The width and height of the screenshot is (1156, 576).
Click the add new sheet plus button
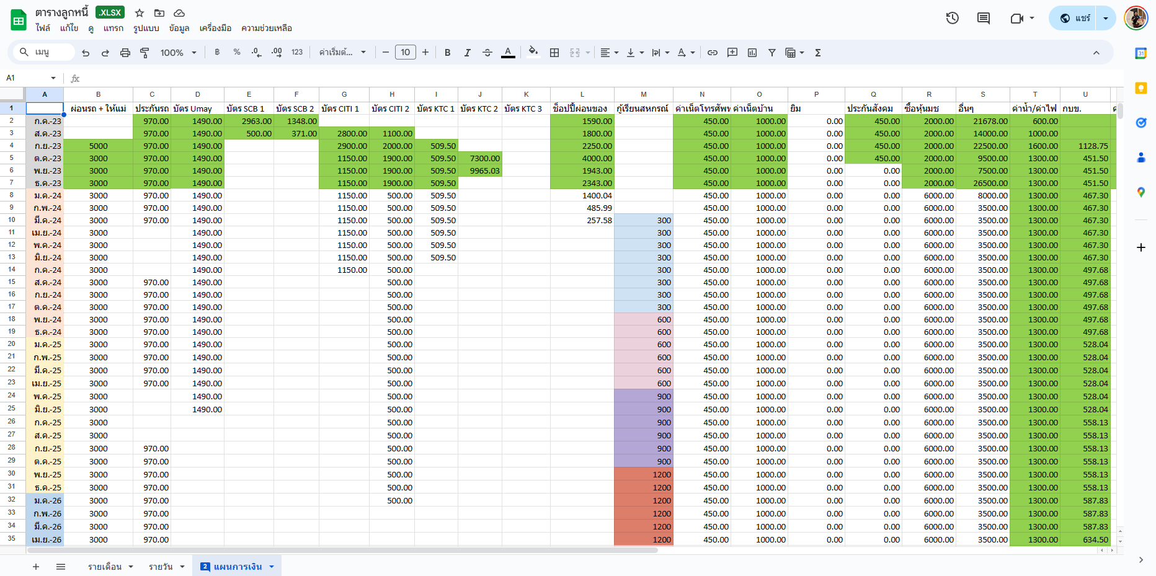click(36, 567)
